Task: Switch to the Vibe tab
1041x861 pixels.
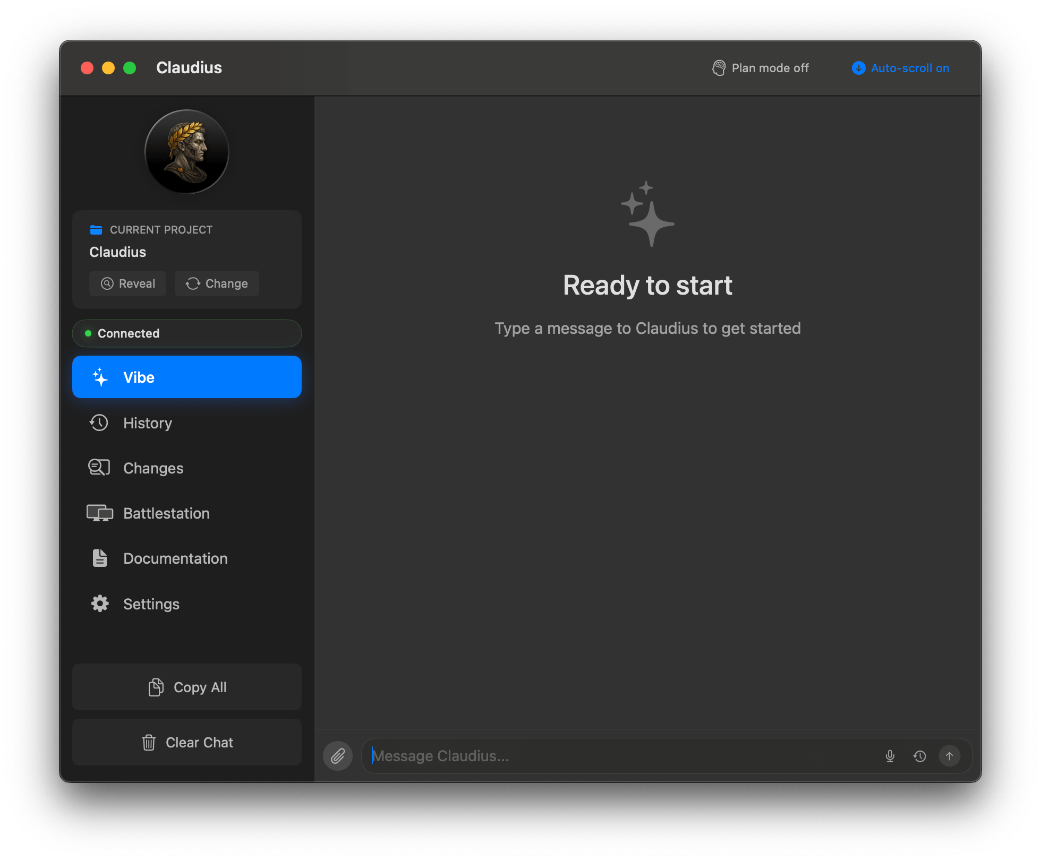Action: click(186, 377)
